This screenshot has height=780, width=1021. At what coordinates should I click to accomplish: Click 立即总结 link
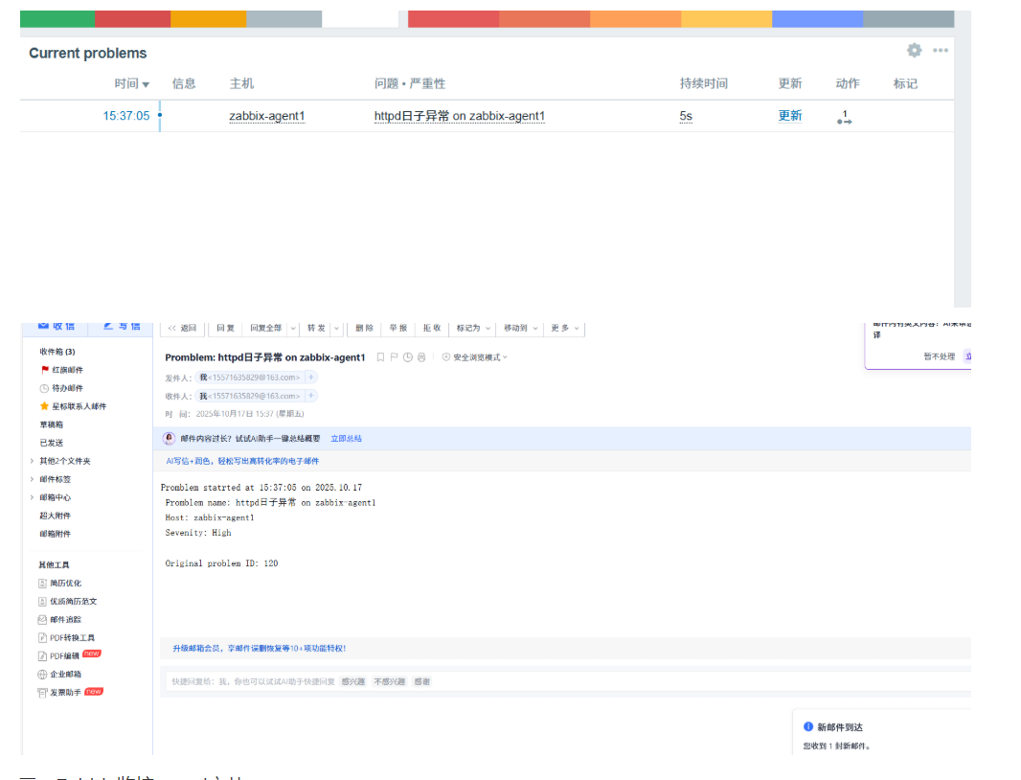(x=346, y=439)
